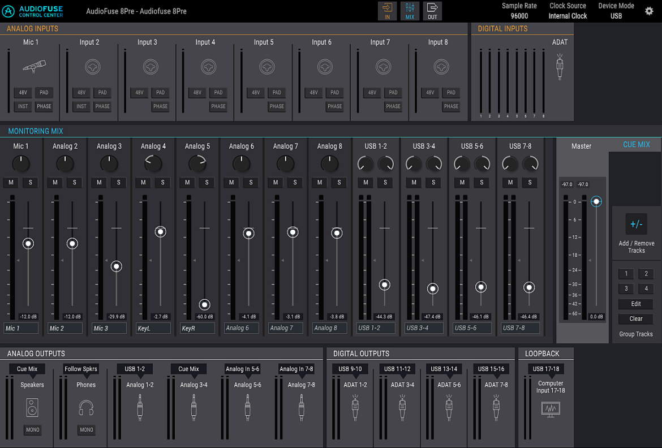The image size is (662, 448).
Task: Click the Input 7 combo jack icon
Action: tap(383, 67)
